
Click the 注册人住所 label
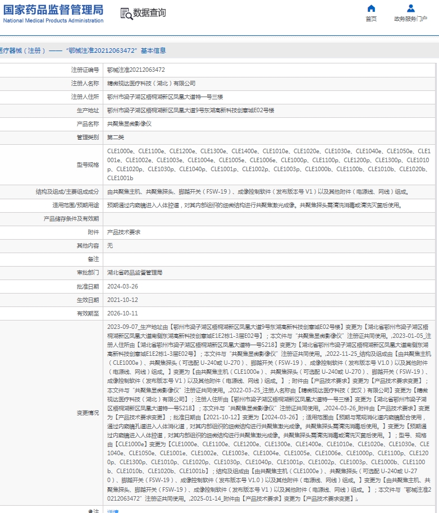click(x=85, y=97)
